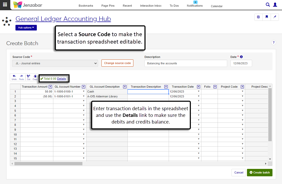Open the user profile icon

275,5
